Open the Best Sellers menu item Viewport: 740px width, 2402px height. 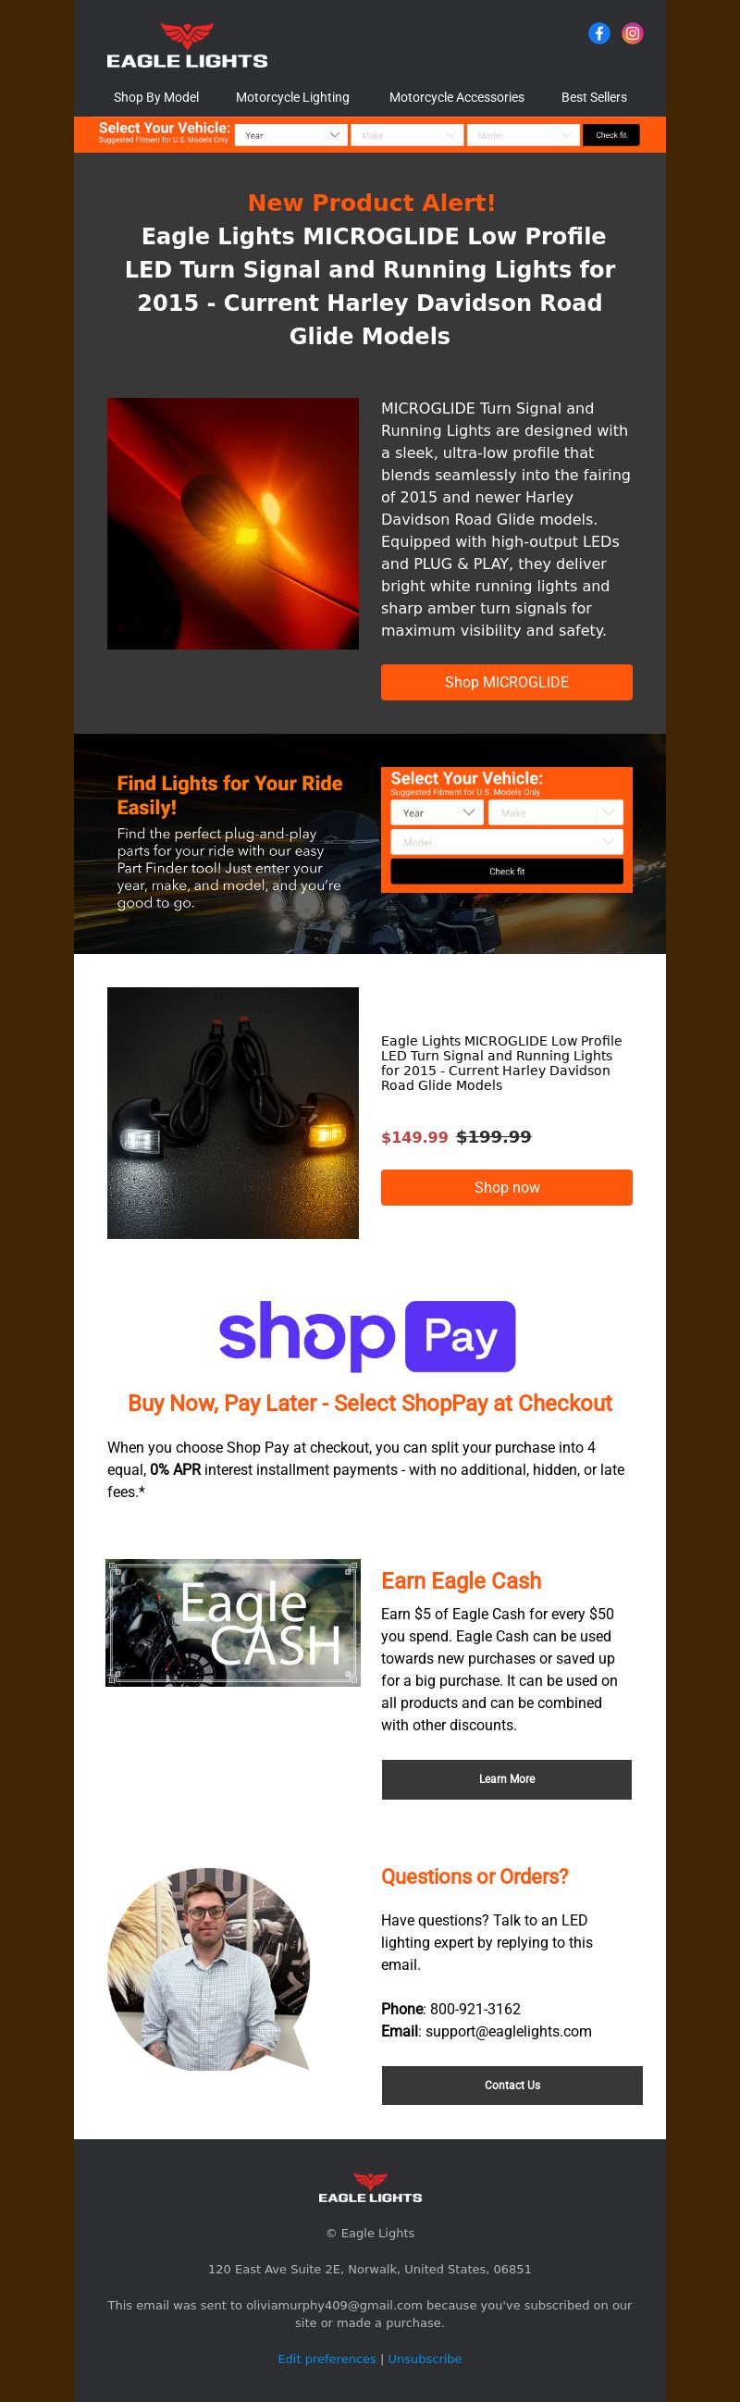coord(594,97)
